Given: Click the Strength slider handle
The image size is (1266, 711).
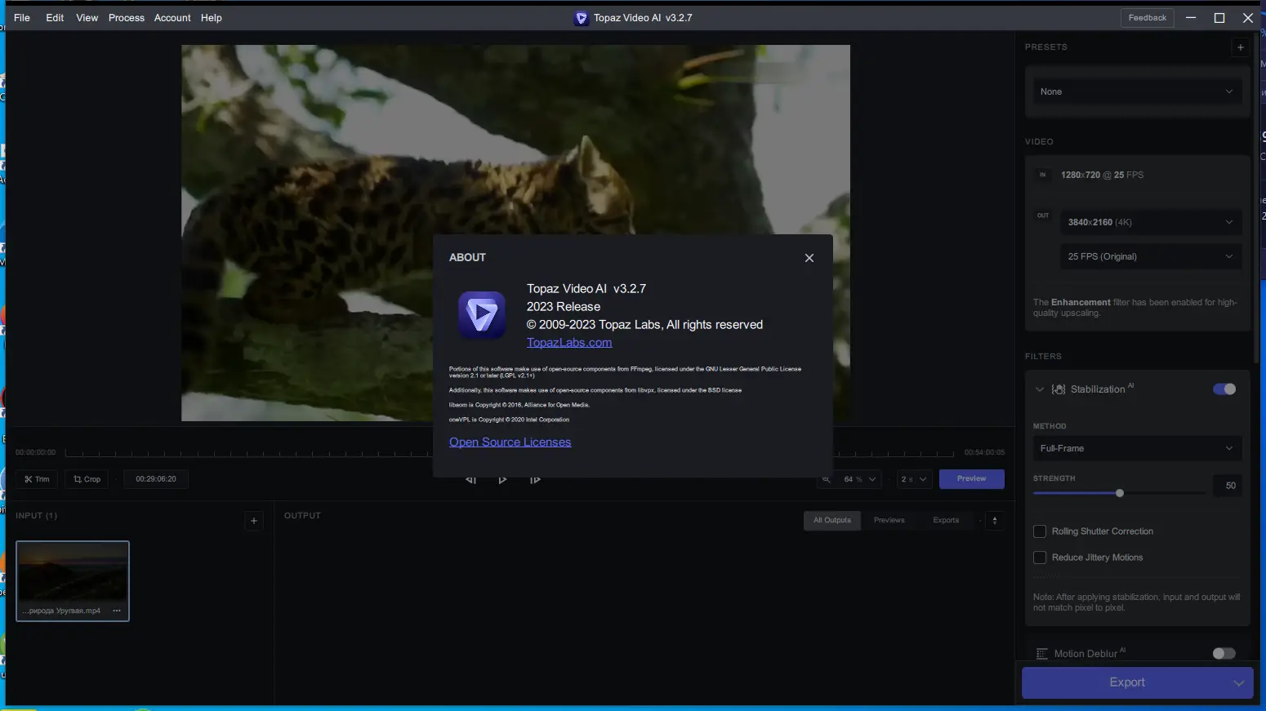Looking at the screenshot, I should (x=1120, y=493).
